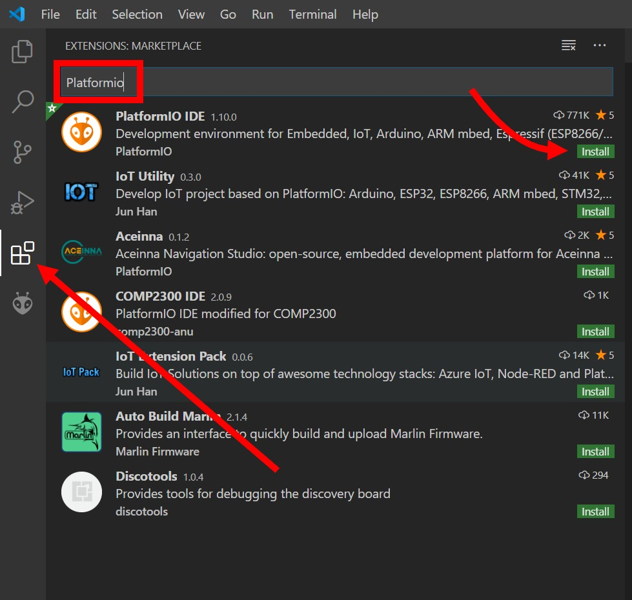Click the Extensions: Marketplace header
This screenshot has height=600, width=632.
[x=133, y=46]
